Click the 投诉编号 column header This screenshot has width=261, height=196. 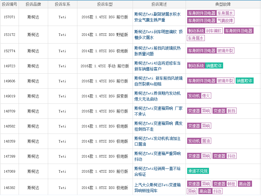pyautogui.click(x=10, y=4)
